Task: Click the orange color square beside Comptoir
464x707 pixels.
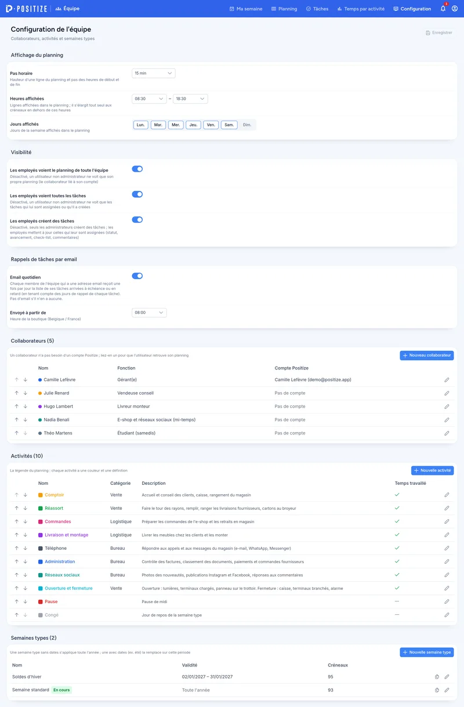Action: [x=41, y=495]
